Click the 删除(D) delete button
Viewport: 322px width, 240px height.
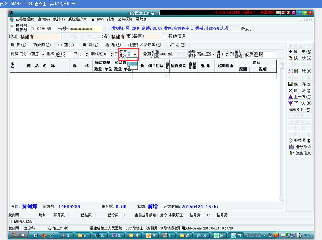click(x=300, y=71)
